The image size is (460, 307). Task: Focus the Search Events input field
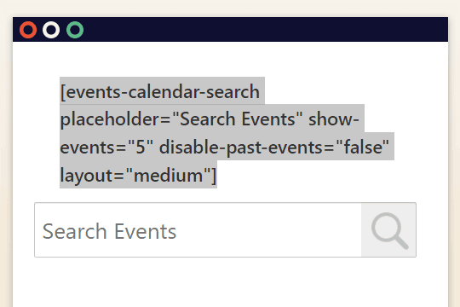pos(198,229)
